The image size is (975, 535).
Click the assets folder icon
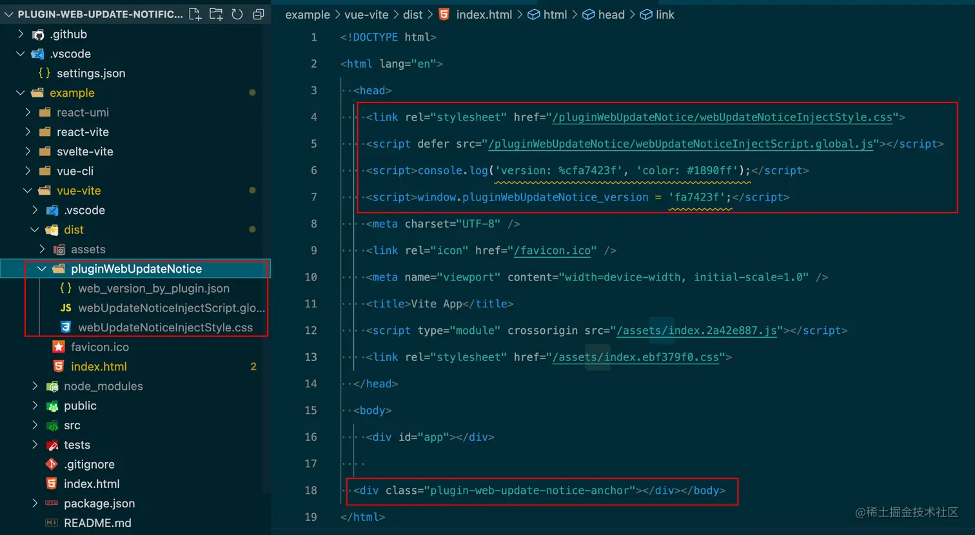click(59, 249)
